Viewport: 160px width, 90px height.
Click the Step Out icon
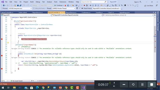[x=98, y=5]
